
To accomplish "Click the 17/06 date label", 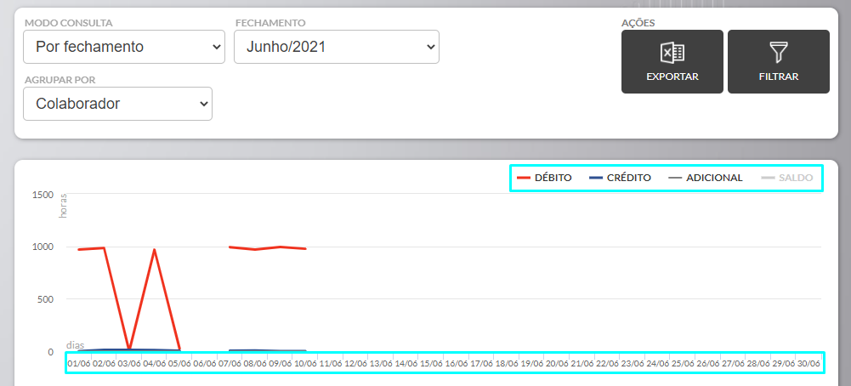I will (482, 363).
